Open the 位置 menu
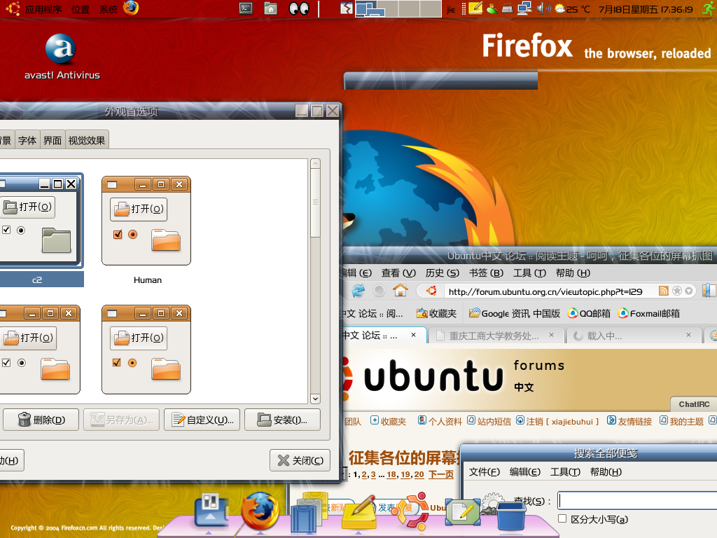717x538 pixels. tap(81, 9)
